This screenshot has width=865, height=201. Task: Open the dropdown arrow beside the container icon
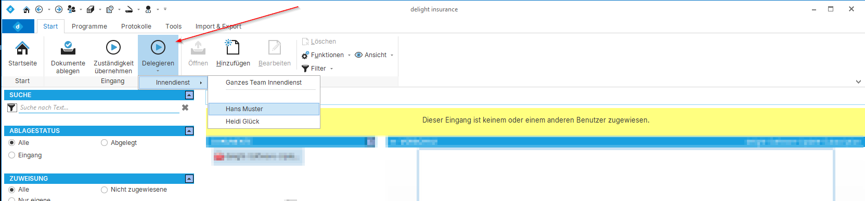click(100, 9)
